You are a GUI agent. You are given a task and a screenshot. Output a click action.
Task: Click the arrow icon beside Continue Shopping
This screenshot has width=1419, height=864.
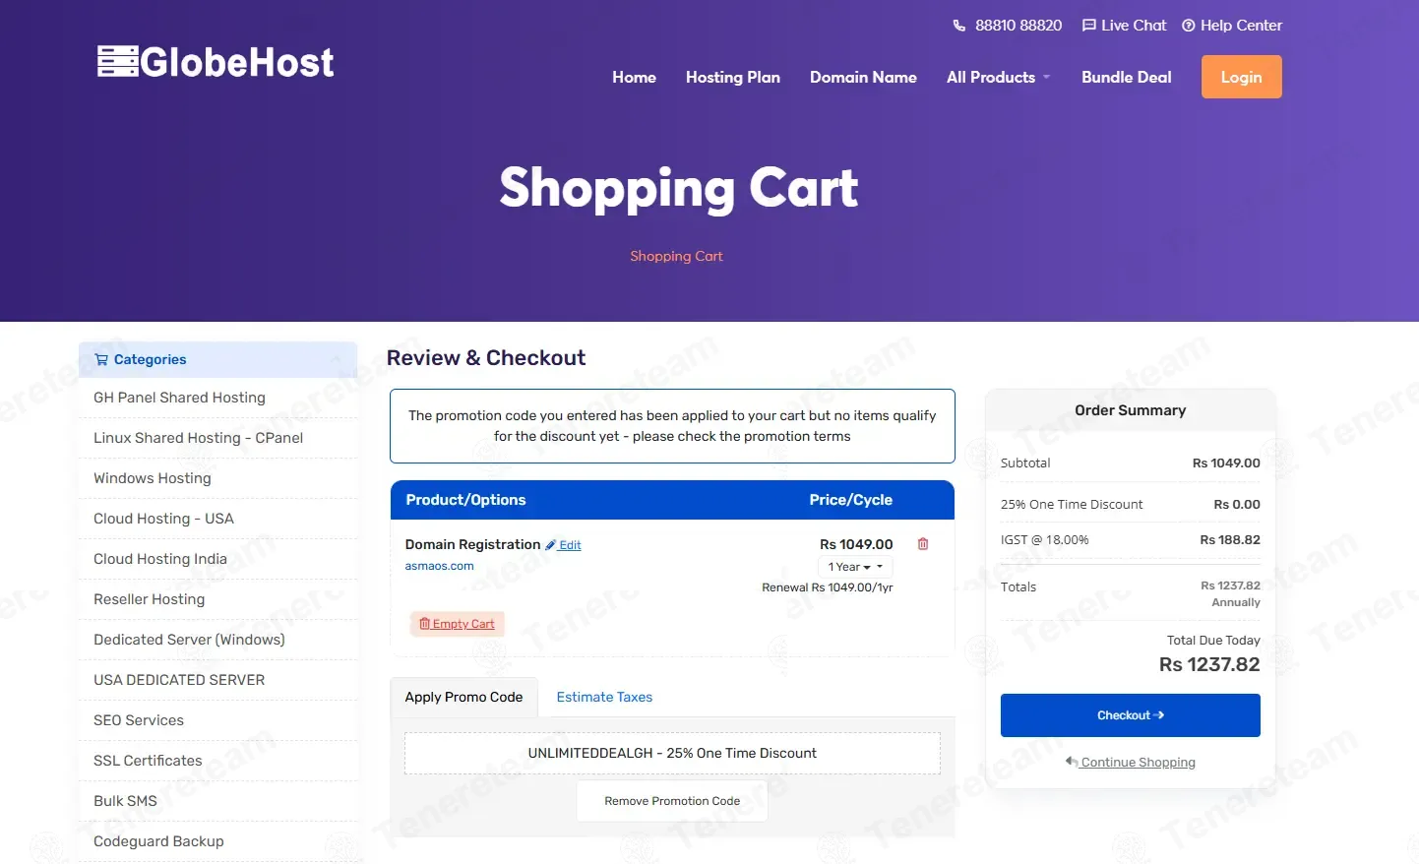click(1072, 762)
